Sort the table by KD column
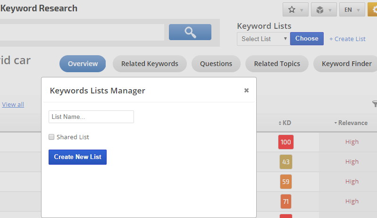 (x=285, y=123)
